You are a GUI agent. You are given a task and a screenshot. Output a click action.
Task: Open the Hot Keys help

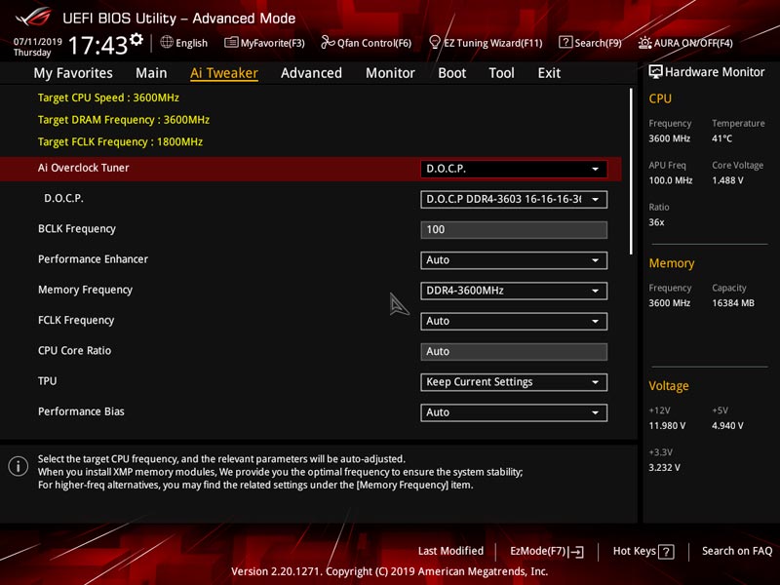643,551
